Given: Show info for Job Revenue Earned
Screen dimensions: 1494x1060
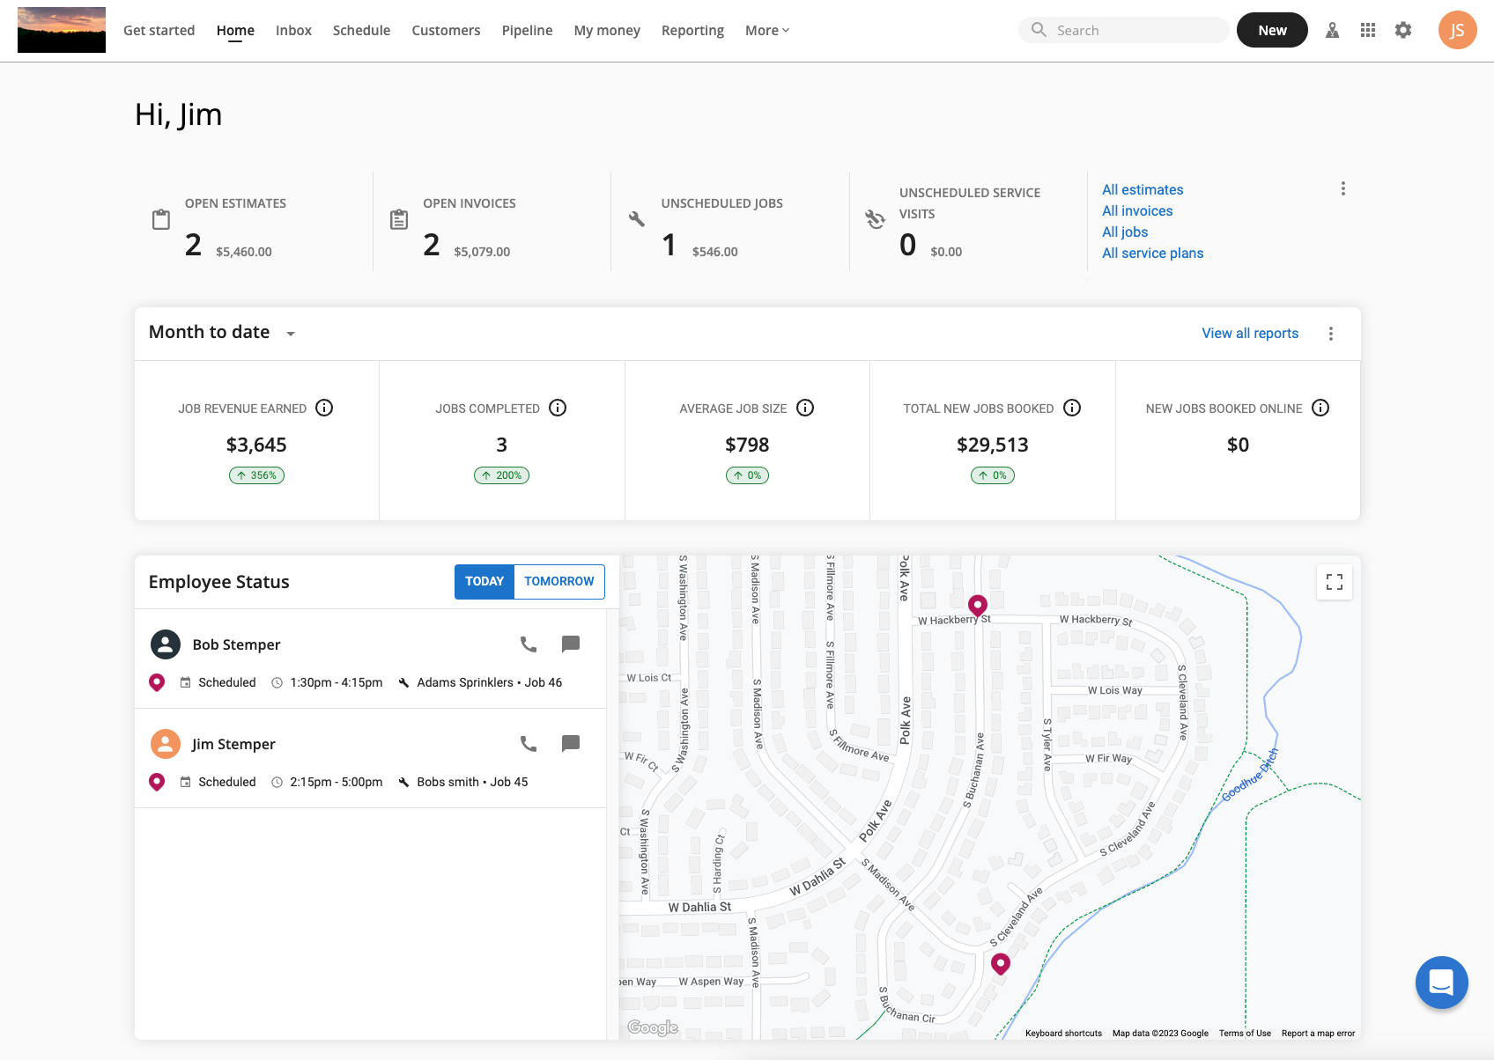Looking at the screenshot, I should 324,408.
